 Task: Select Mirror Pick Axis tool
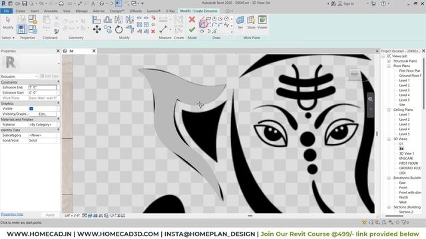tap(118, 19)
